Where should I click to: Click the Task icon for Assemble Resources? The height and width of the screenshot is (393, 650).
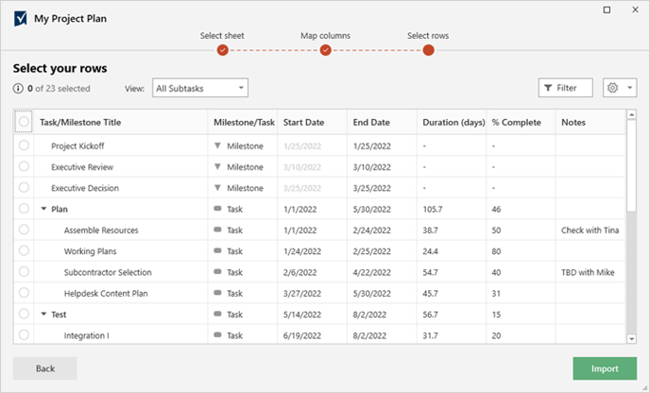(217, 230)
